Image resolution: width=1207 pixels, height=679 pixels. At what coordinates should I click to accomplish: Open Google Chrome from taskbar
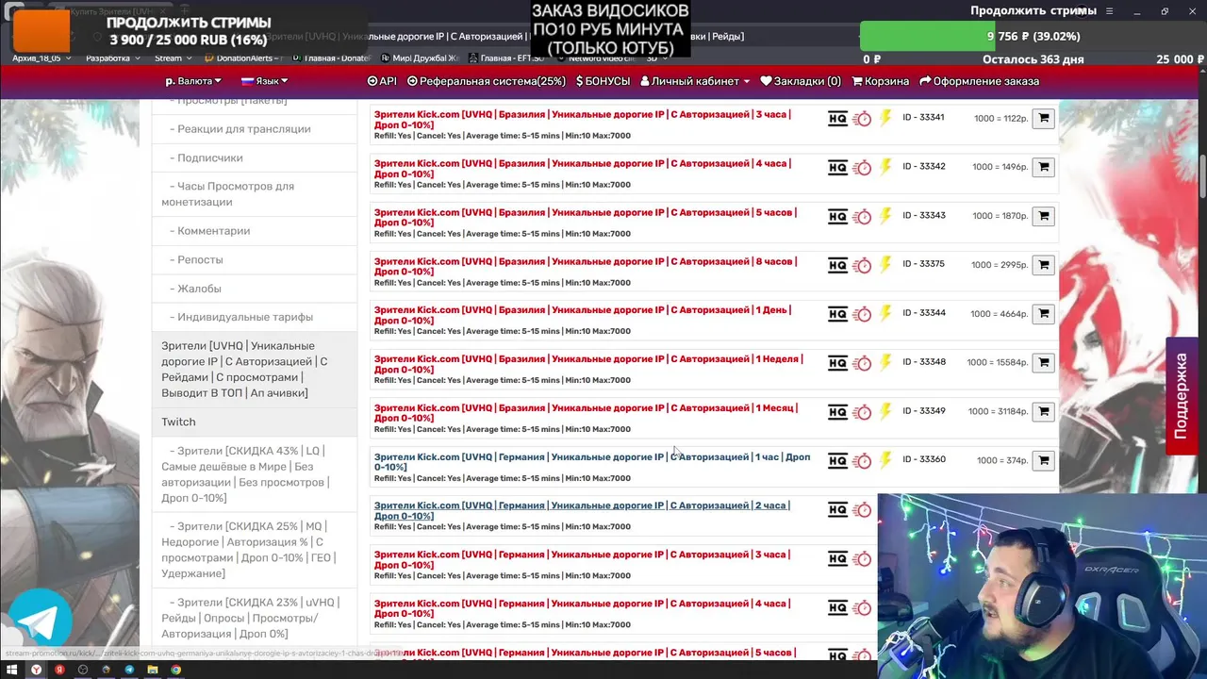tap(175, 670)
